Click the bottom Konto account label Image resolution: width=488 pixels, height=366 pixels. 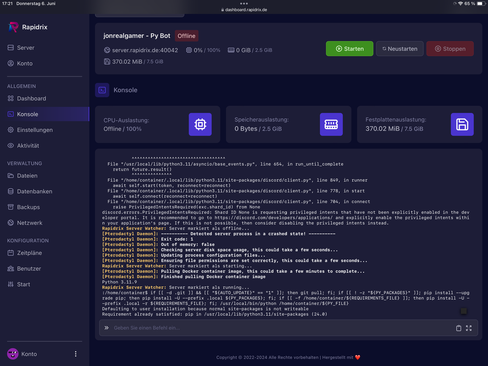click(29, 354)
